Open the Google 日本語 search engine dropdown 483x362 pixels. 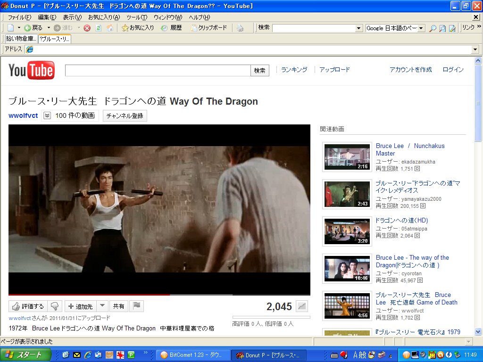point(421,28)
